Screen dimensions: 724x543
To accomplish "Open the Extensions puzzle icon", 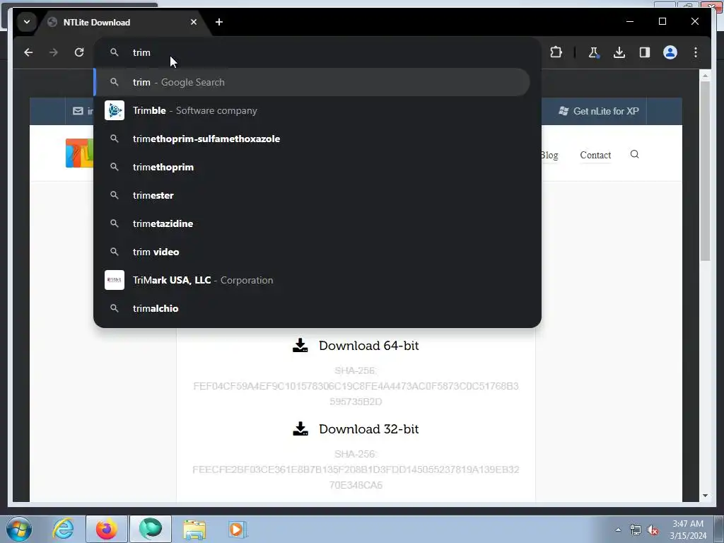I will 556,52.
